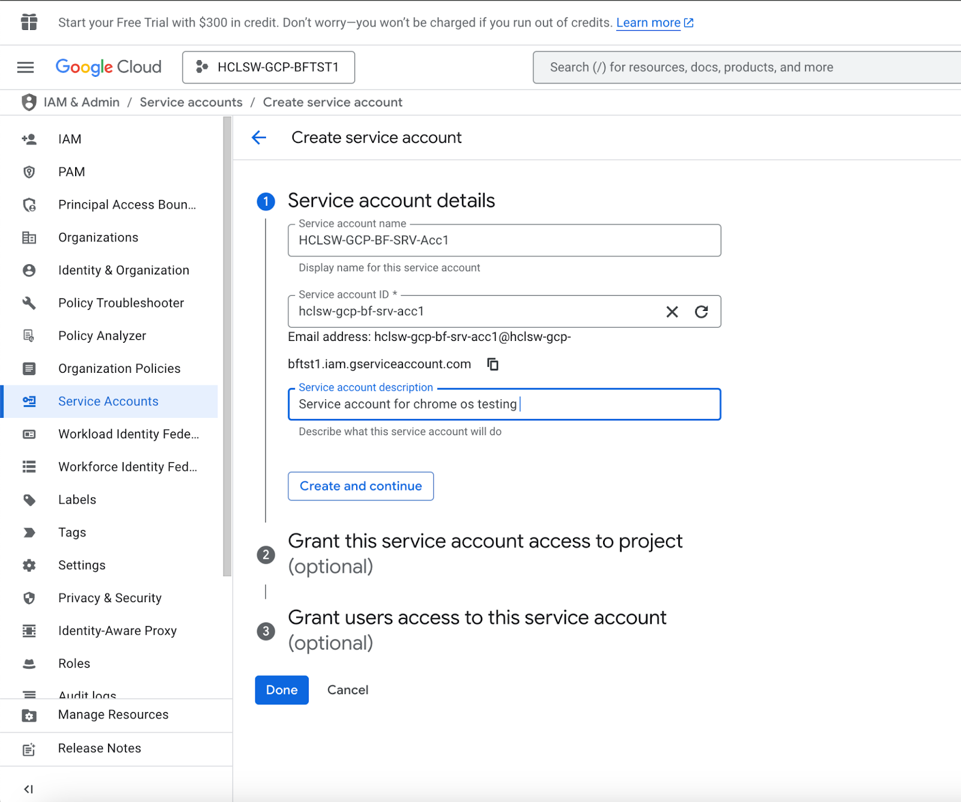Collapse the left sidebar panel

28,789
